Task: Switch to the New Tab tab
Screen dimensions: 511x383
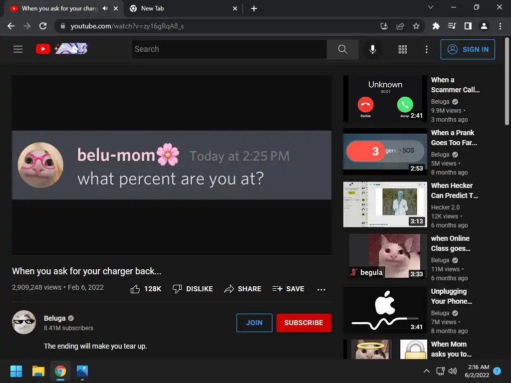Action: pos(184,8)
